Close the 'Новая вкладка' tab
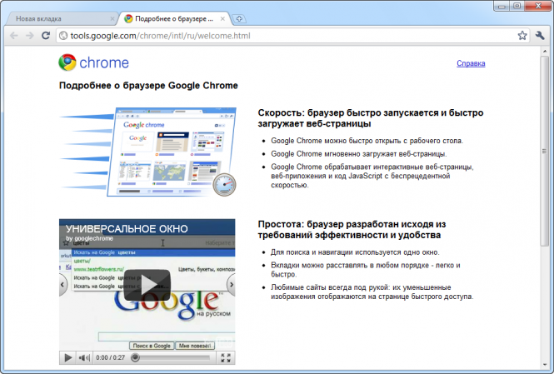The image size is (554, 374). coord(112,18)
